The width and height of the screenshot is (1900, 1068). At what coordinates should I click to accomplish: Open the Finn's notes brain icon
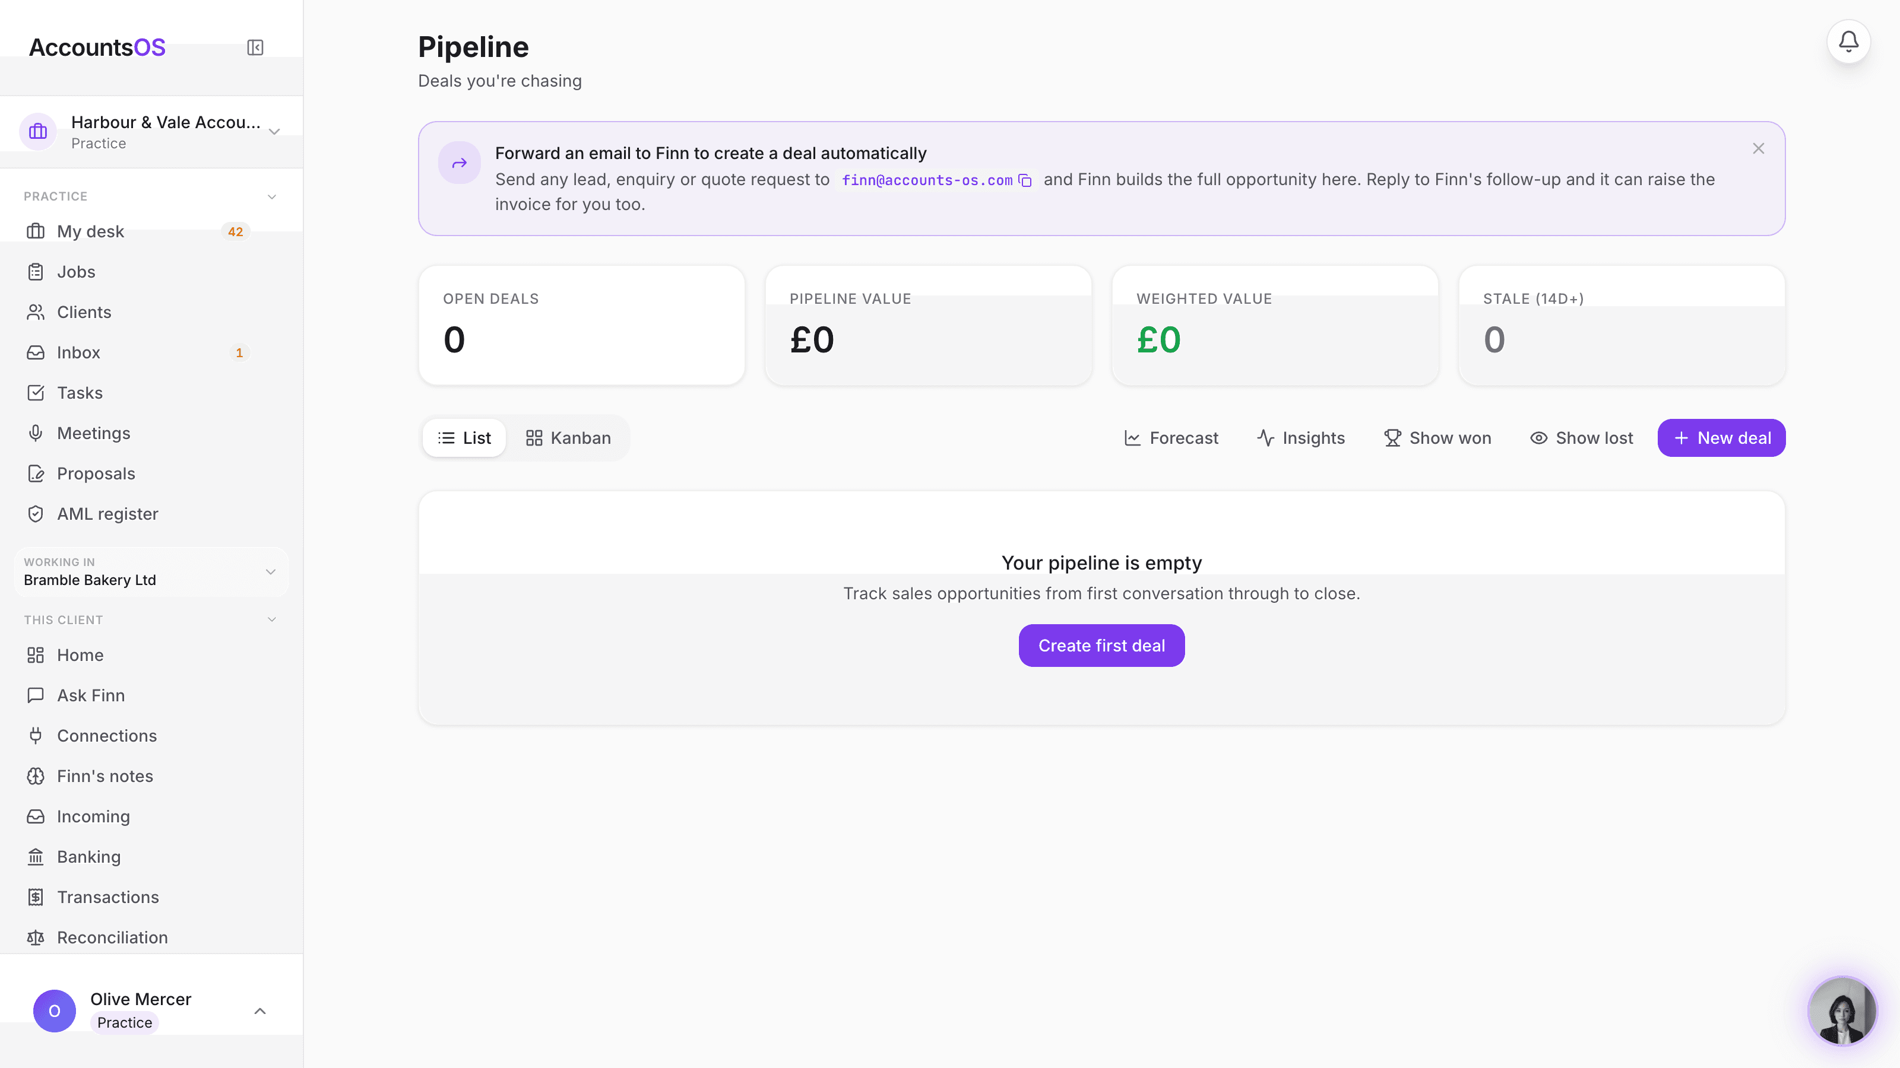36,776
